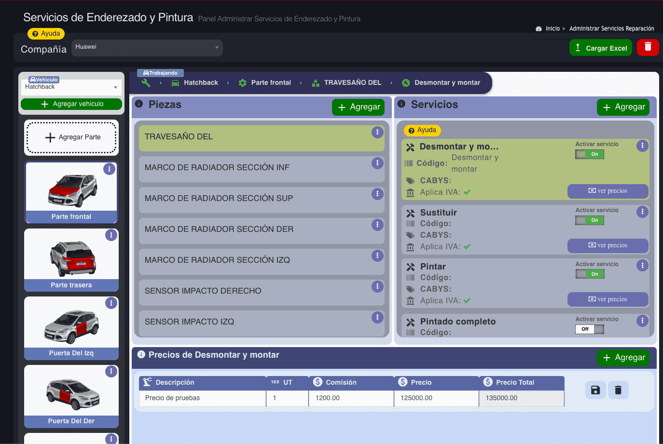663x444 pixels.
Task: Open the Compañía dropdown showing Huawei
Action: point(147,48)
